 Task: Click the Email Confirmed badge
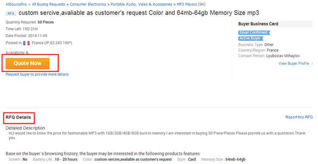[254, 33]
